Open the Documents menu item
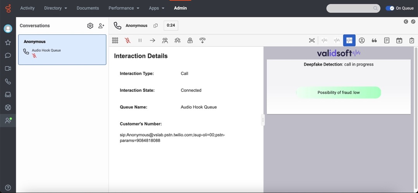The height and width of the screenshot is (193, 418). pos(88,8)
